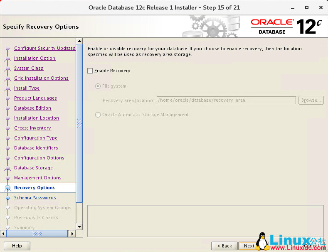Jump to the Installation Option step
328x252 pixels.
[x=35, y=58]
